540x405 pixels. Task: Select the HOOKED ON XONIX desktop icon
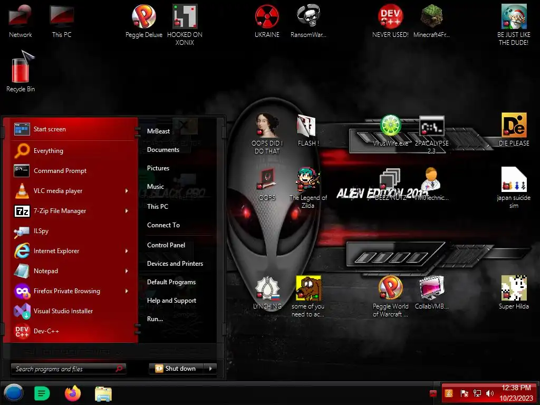185,25
